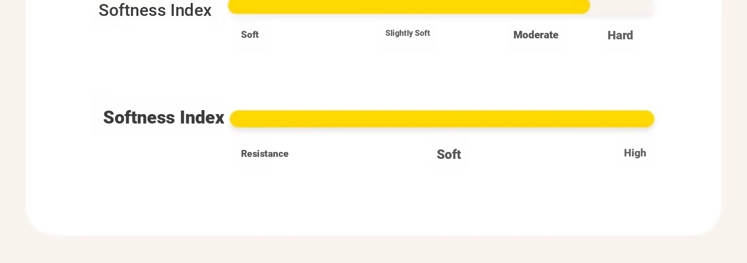Click the yellow bar above the "High" label

[x=635, y=119]
